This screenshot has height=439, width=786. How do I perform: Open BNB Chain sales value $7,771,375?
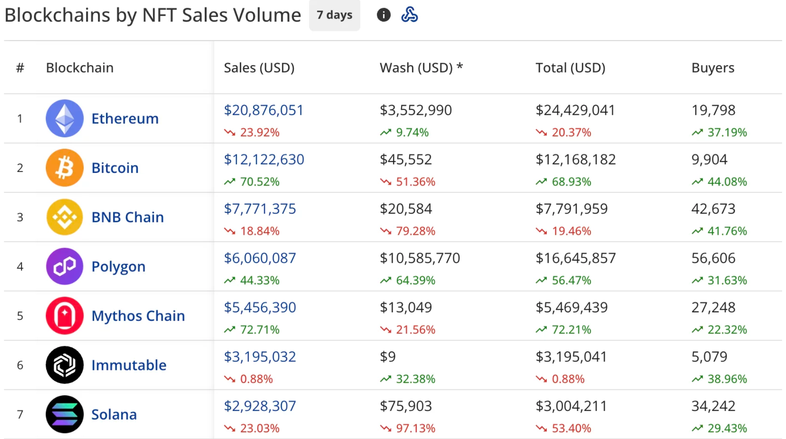tap(260, 208)
